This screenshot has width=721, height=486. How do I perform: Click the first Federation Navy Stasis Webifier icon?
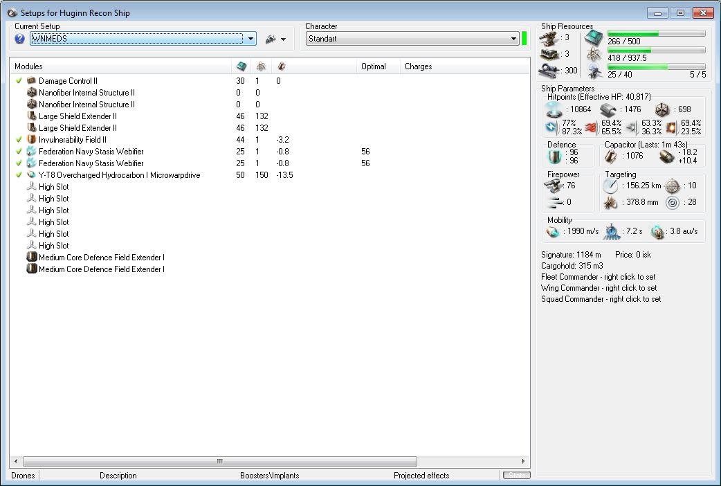coord(32,151)
